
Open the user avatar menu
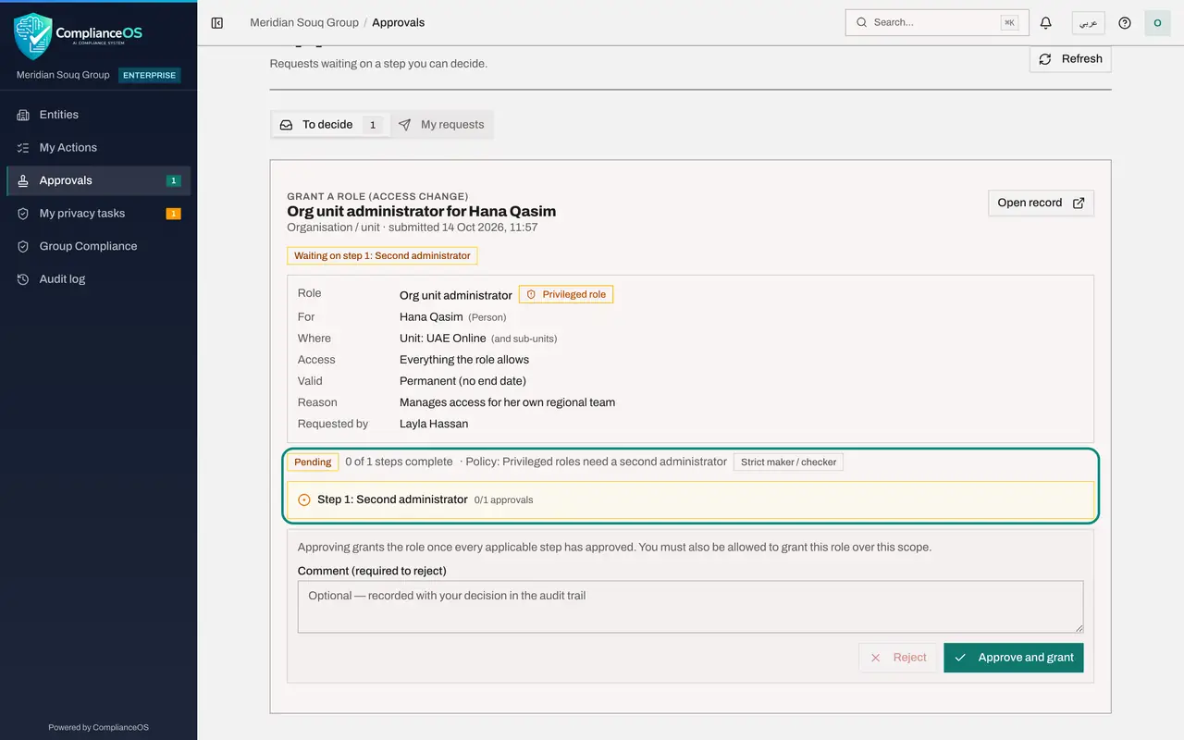click(x=1157, y=22)
